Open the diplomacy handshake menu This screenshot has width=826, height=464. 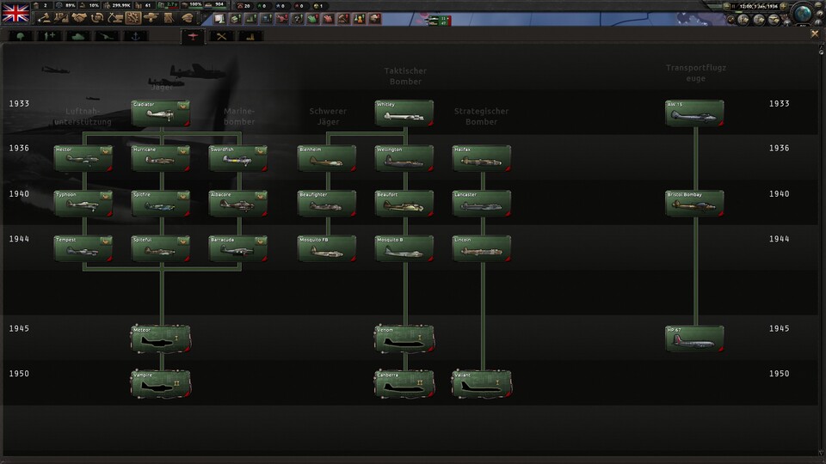click(79, 18)
